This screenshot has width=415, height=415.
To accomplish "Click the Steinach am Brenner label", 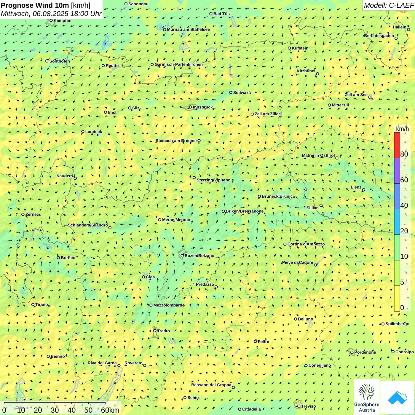I will (x=176, y=141).
